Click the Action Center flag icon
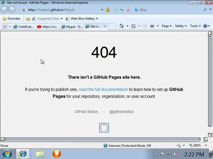Image resolution: width=213 pixels, height=159 pixels. [x=162, y=154]
